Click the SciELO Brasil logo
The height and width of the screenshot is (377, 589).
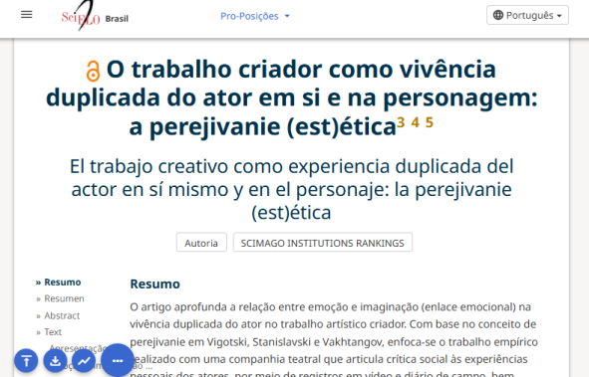click(95, 16)
